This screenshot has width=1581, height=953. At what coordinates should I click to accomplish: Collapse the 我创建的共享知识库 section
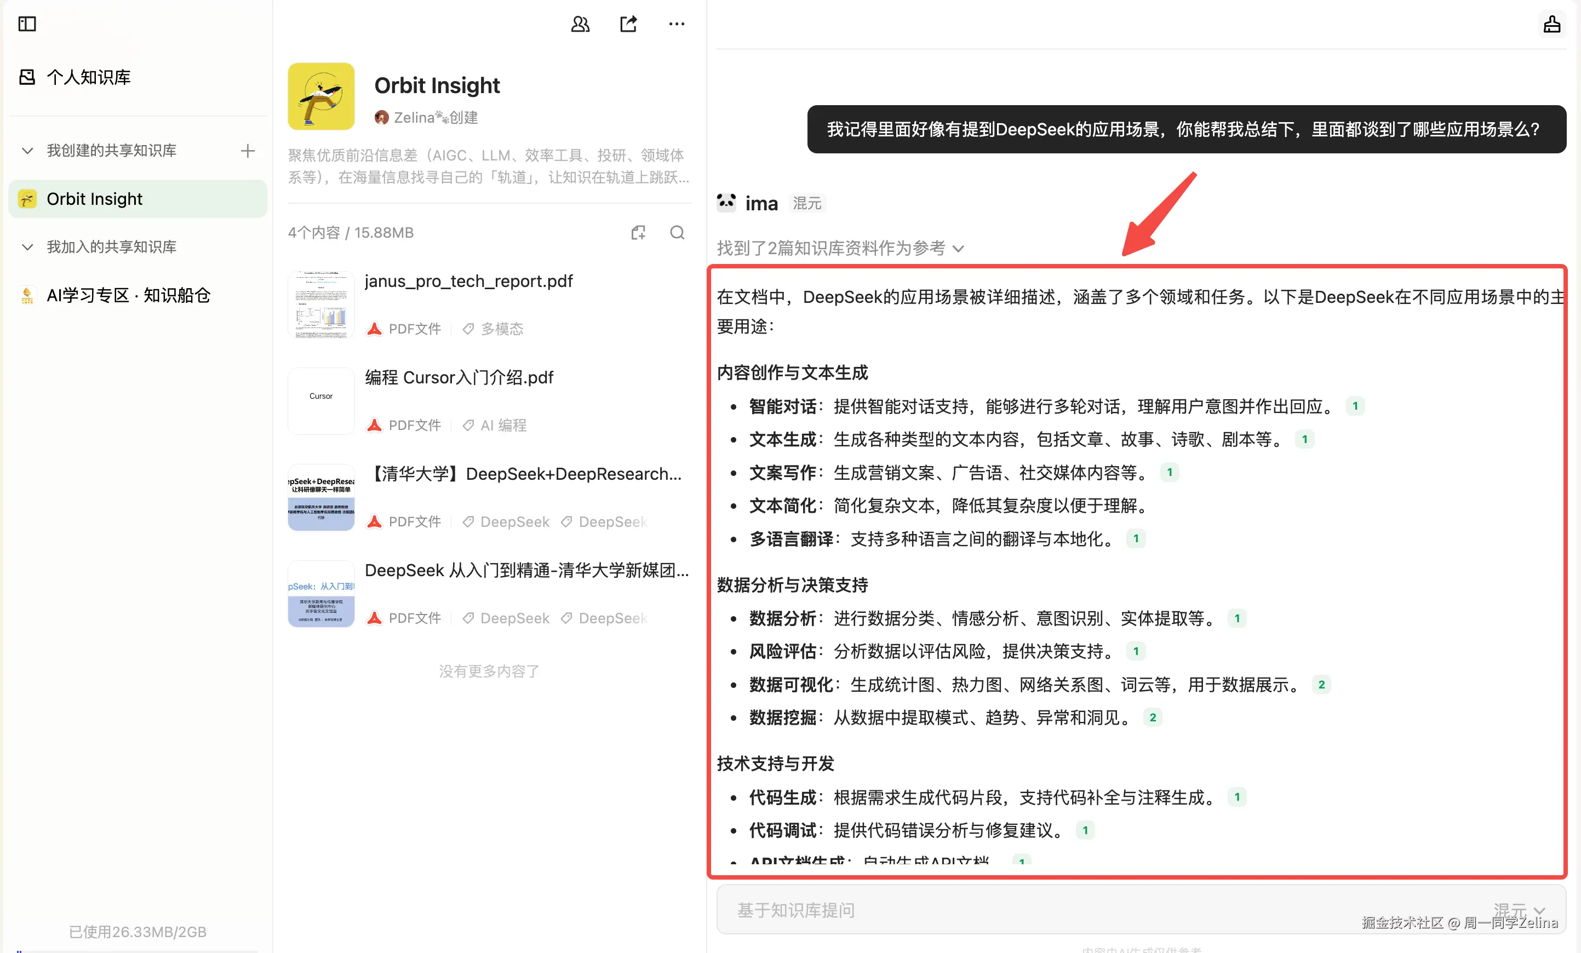pos(27,150)
